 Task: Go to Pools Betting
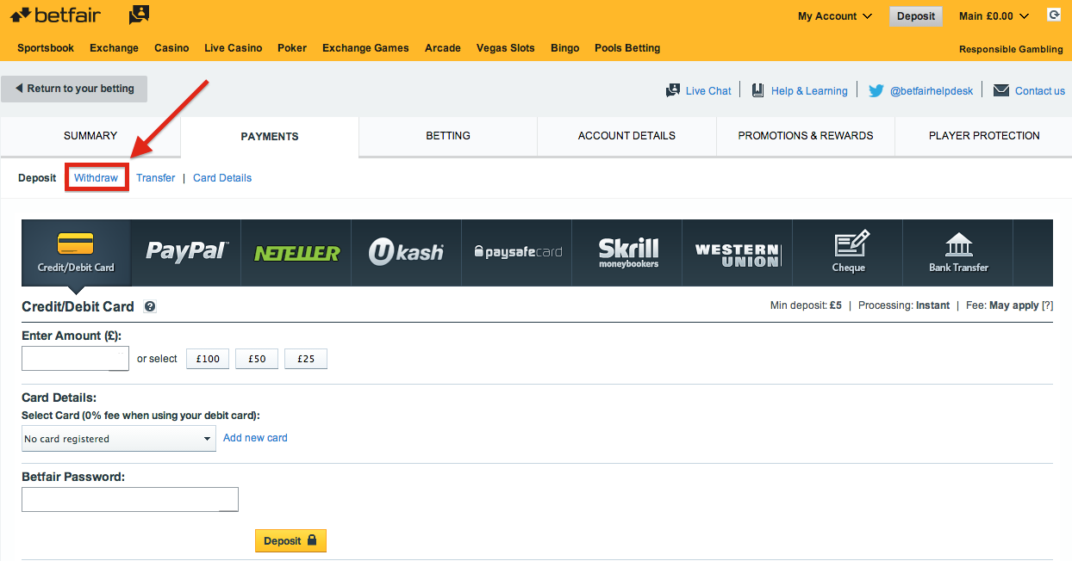tap(627, 48)
